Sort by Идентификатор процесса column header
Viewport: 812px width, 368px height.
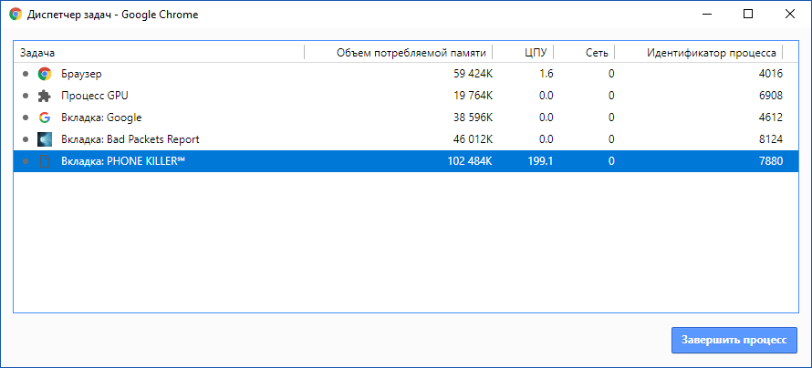(x=712, y=53)
